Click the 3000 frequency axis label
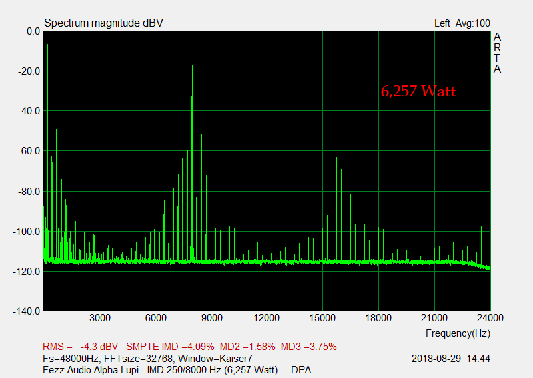Viewport: 533px width, 378px height. tap(100, 318)
